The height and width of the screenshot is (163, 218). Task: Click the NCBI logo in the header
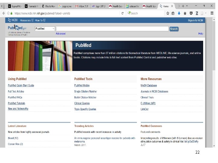(x=13, y=20)
